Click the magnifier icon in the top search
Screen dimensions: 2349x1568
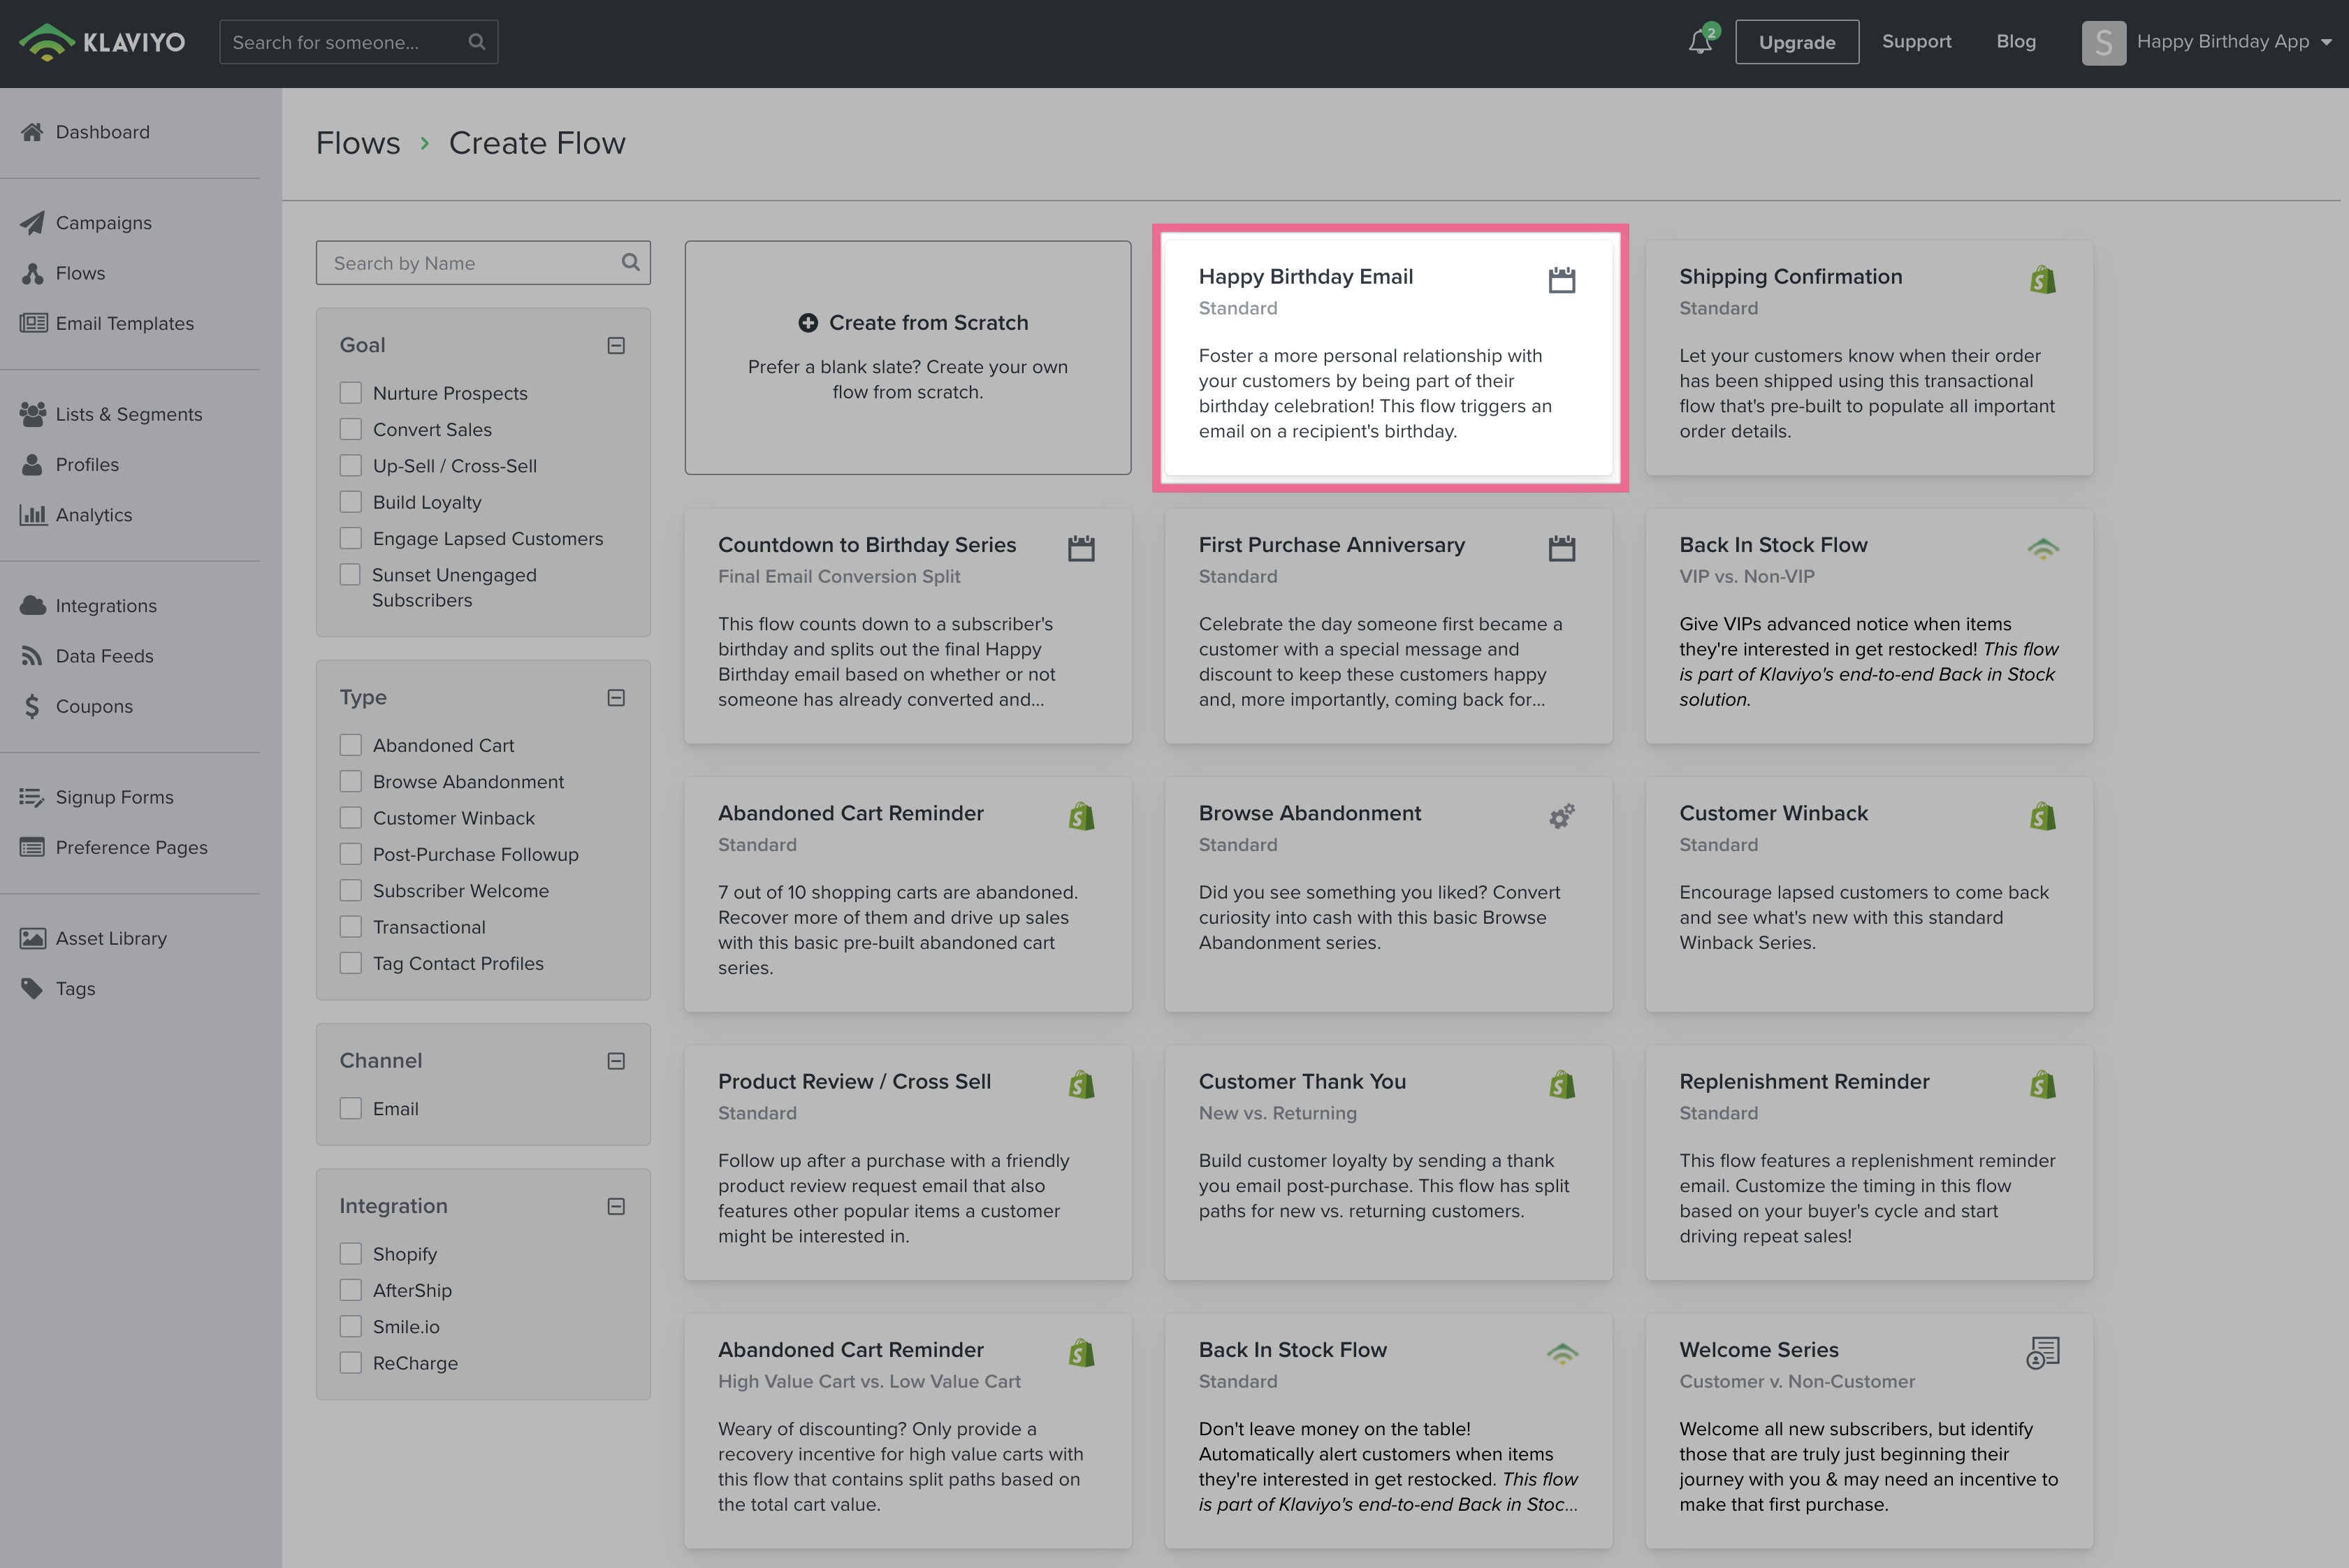(x=477, y=42)
